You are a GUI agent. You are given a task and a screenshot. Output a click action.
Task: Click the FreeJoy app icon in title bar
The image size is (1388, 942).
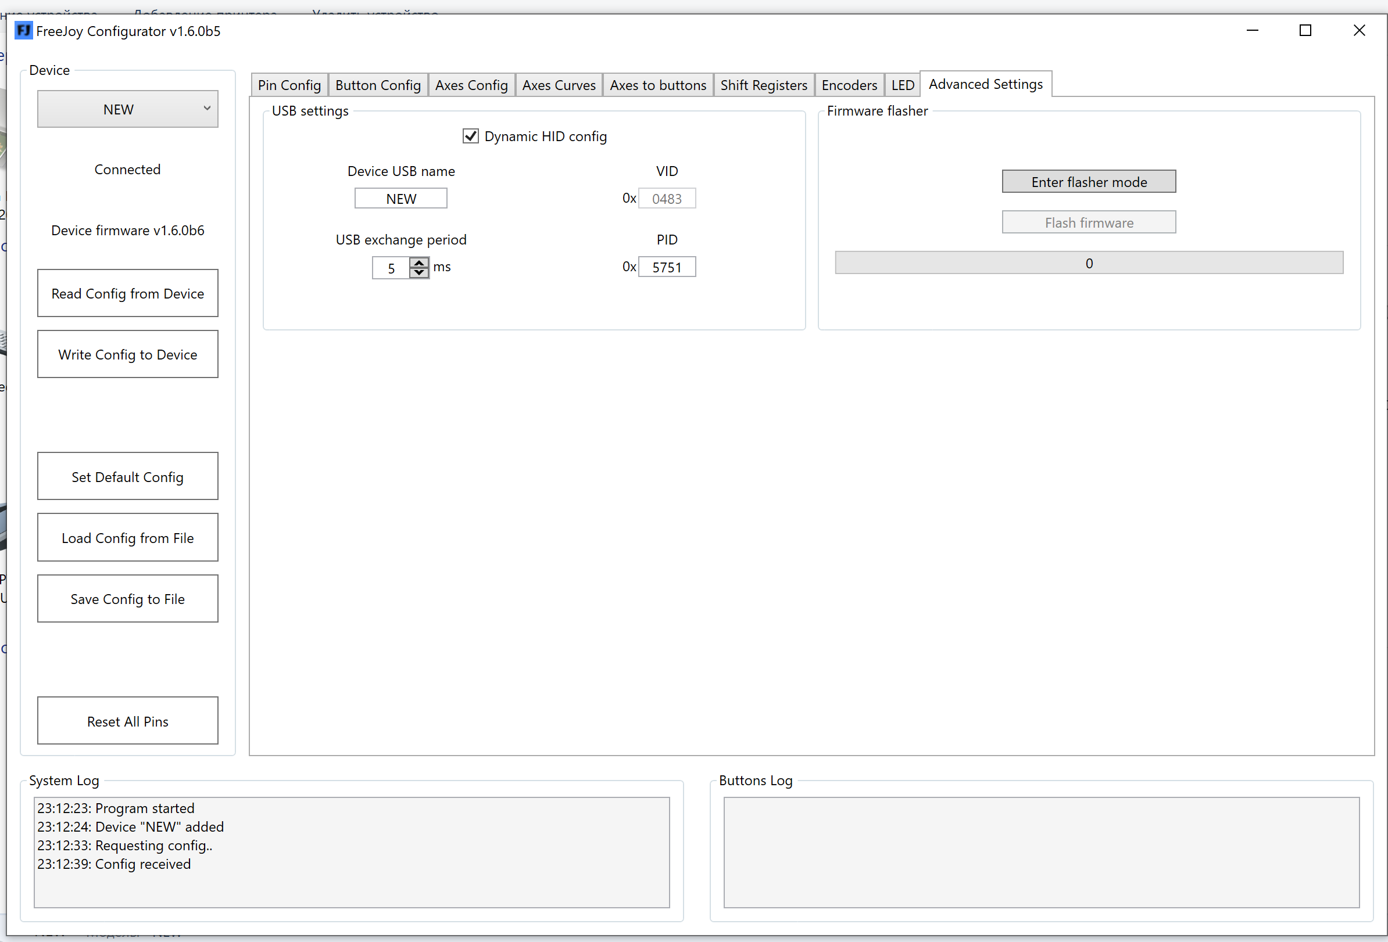pyautogui.click(x=23, y=30)
